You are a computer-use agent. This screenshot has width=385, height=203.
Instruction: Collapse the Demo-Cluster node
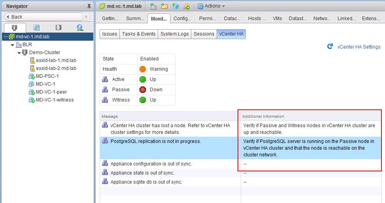[x=19, y=53]
